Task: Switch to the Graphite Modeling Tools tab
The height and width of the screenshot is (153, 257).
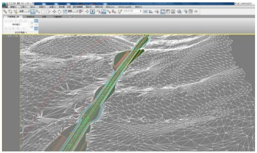Action: [13, 16]
